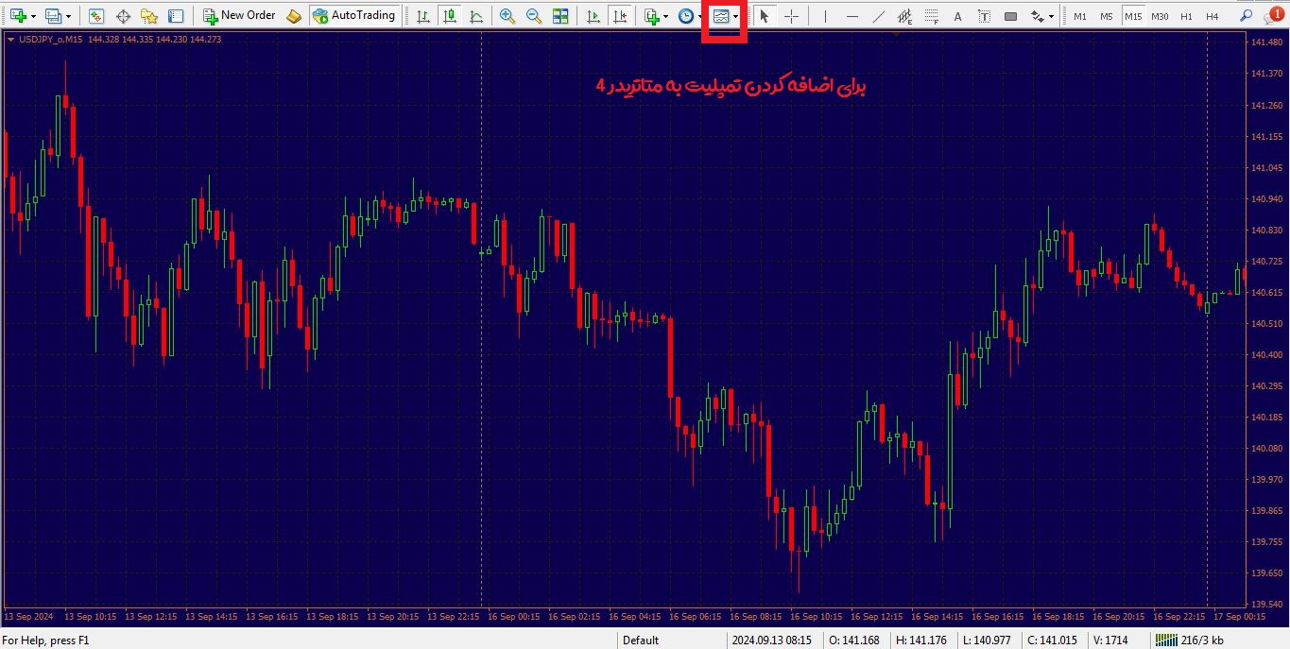Open the notifications bubble showing 1

coord(1272,15)
